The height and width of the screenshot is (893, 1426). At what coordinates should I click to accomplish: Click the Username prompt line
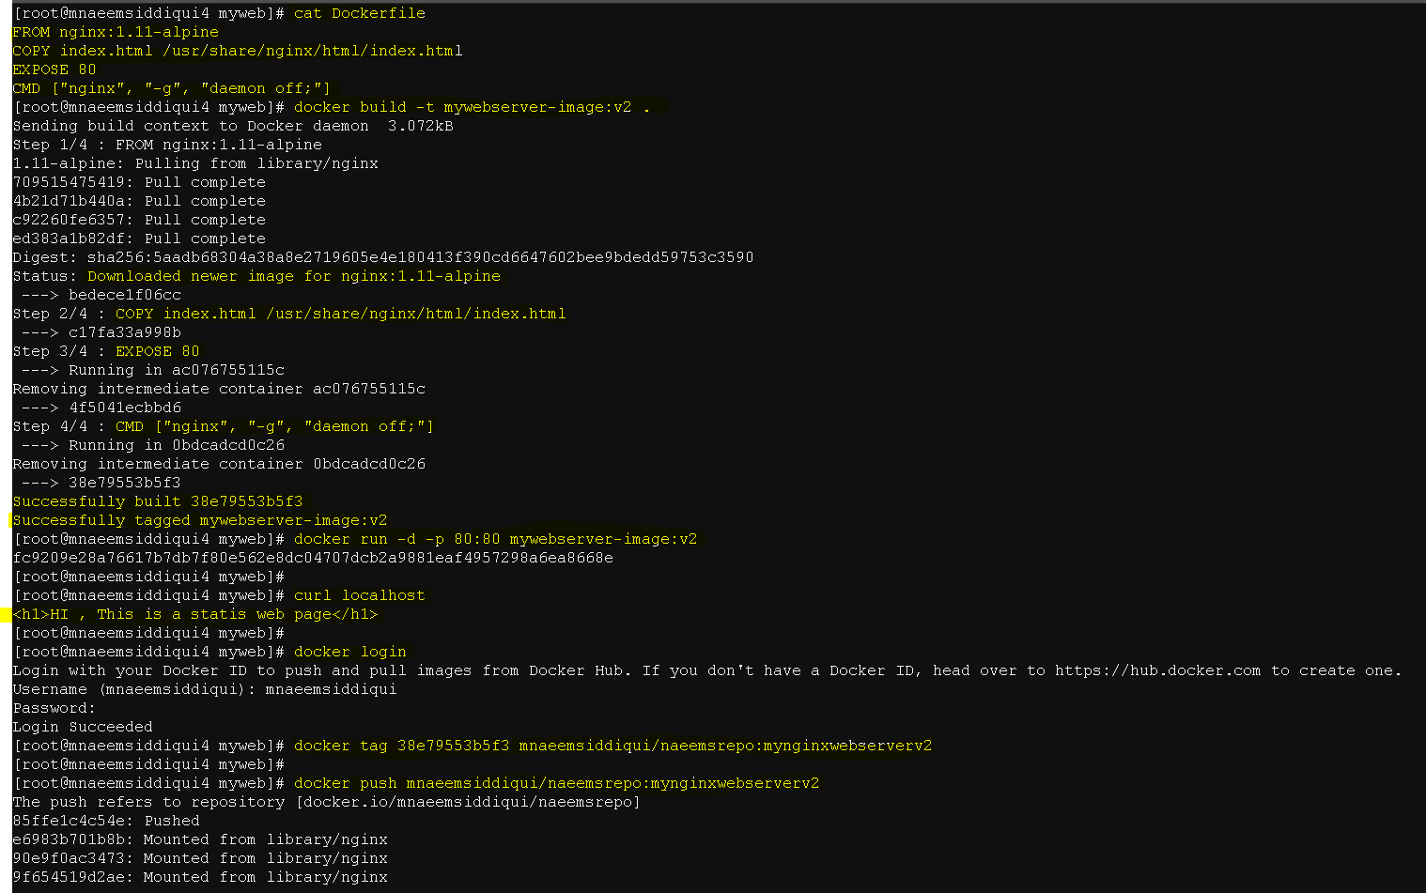coord(205,689)
